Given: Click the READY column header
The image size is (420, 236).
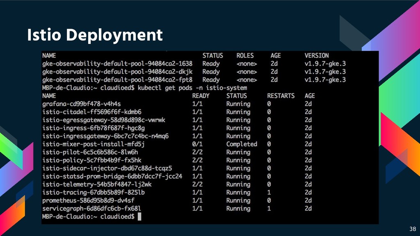Looking at the screenshot, I should [201, 96].
